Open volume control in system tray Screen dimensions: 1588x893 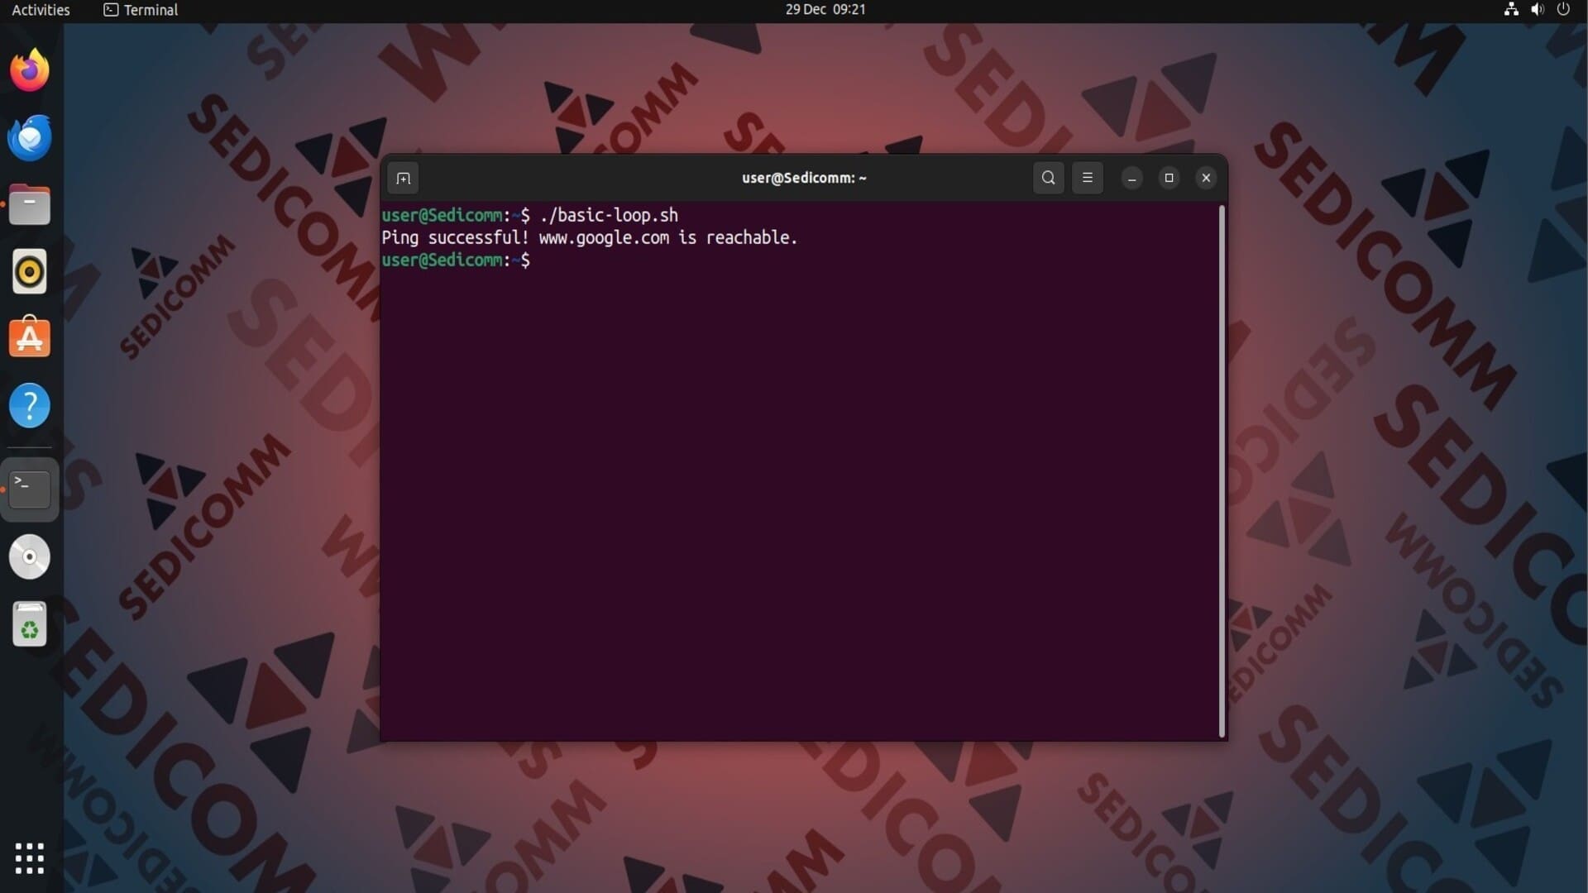1537,10
